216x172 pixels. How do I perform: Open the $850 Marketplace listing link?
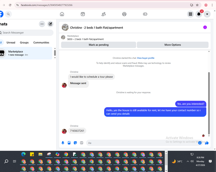coord(86,39)
